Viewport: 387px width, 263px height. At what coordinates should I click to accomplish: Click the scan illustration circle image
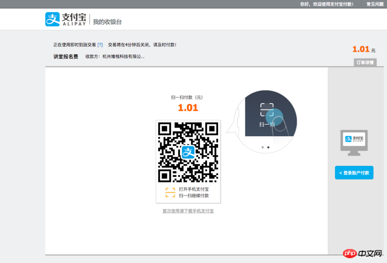[x=266, y=121]
